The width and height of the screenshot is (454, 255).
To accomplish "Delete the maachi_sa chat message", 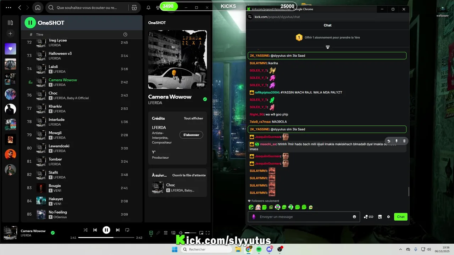I will (x=404, y=141).
